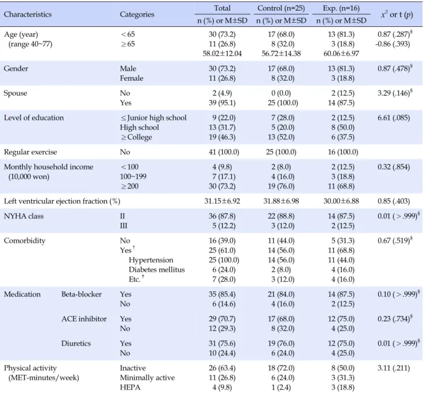
Task: Click the NYHA class 'III' category
Action: tap(124, 226)
